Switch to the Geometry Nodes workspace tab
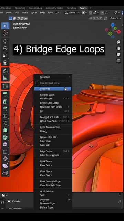Screen dimensions: 124x221 coord(54,8)
